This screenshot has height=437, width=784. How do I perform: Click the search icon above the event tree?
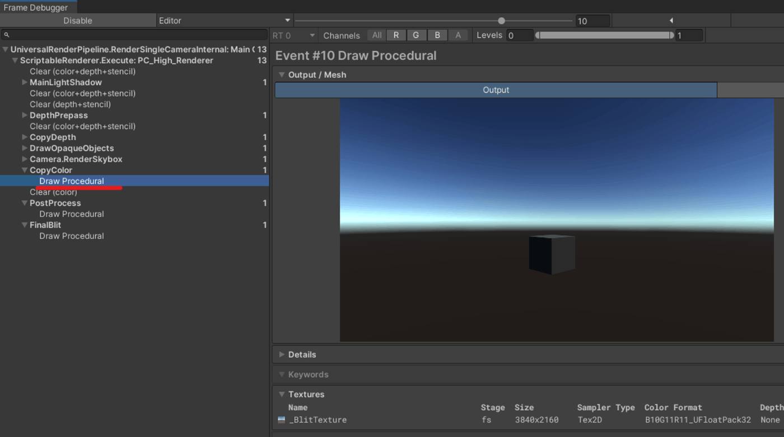[x=6, y=34]
